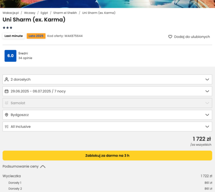Open the 29.06.2025 - 06.07.2025 date dropdown
Image resolution: width=215 pixels, height=192 pixels.
[107, 91]
